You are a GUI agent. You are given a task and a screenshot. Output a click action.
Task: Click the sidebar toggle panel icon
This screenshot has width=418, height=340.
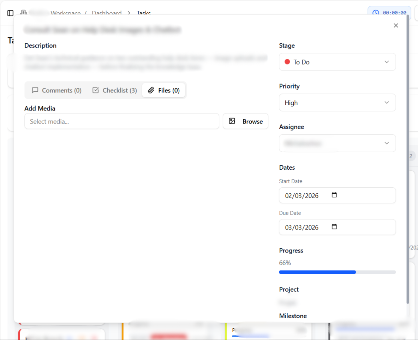click(10, 13)
